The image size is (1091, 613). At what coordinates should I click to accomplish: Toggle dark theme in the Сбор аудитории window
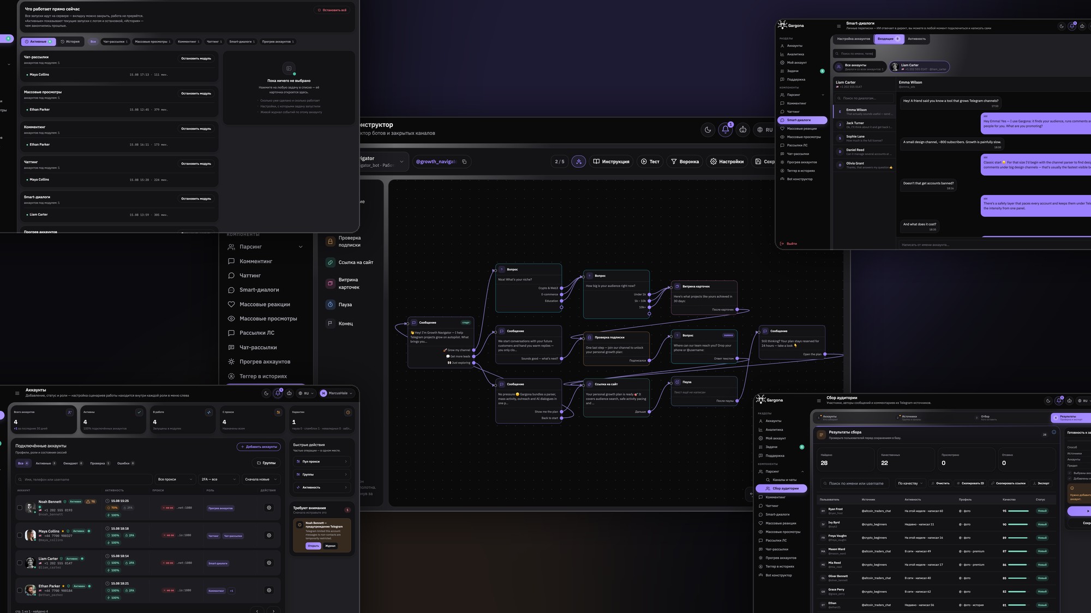(x=1048, y=400)
